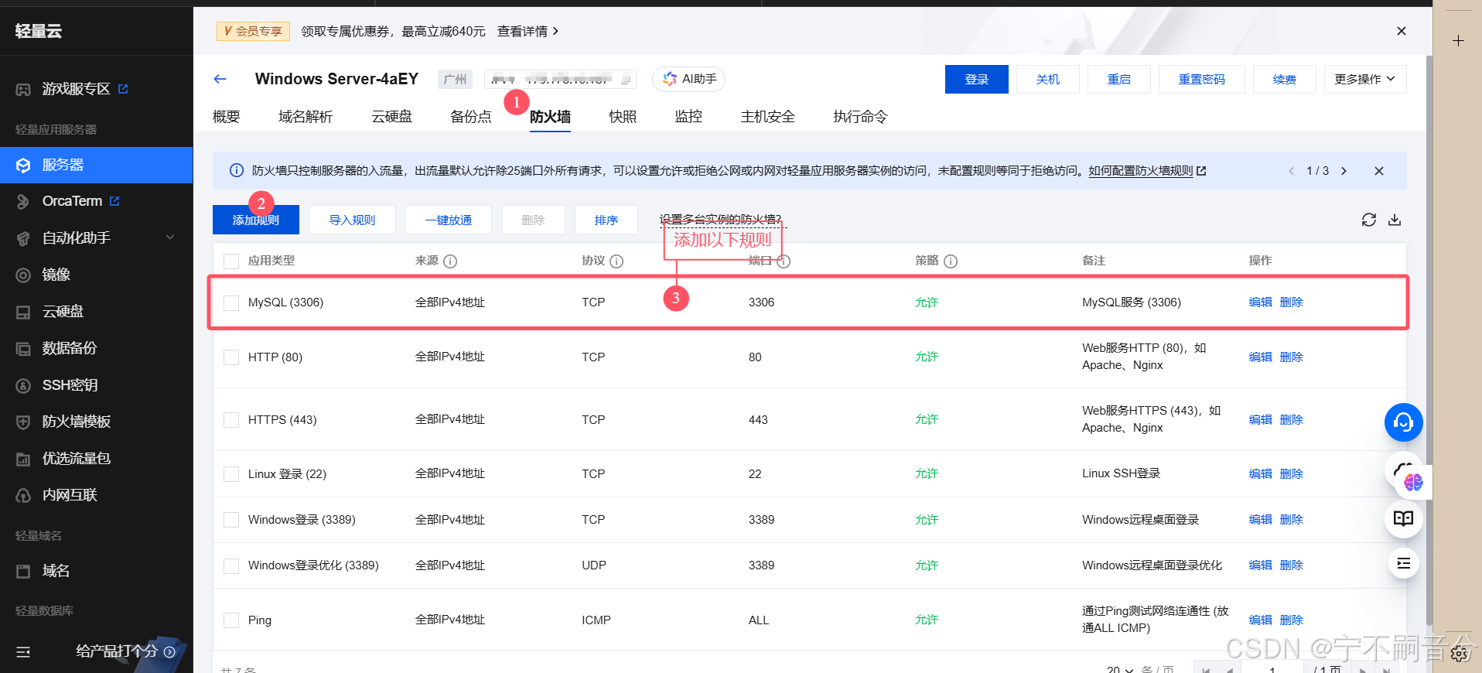This screenshot has height=673, width=1482.
Task: Switch to the 监控 tab
Action: [x=688, y=117]
